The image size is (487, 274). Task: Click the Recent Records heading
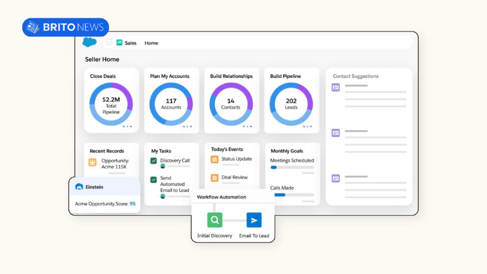pos(107,151)
